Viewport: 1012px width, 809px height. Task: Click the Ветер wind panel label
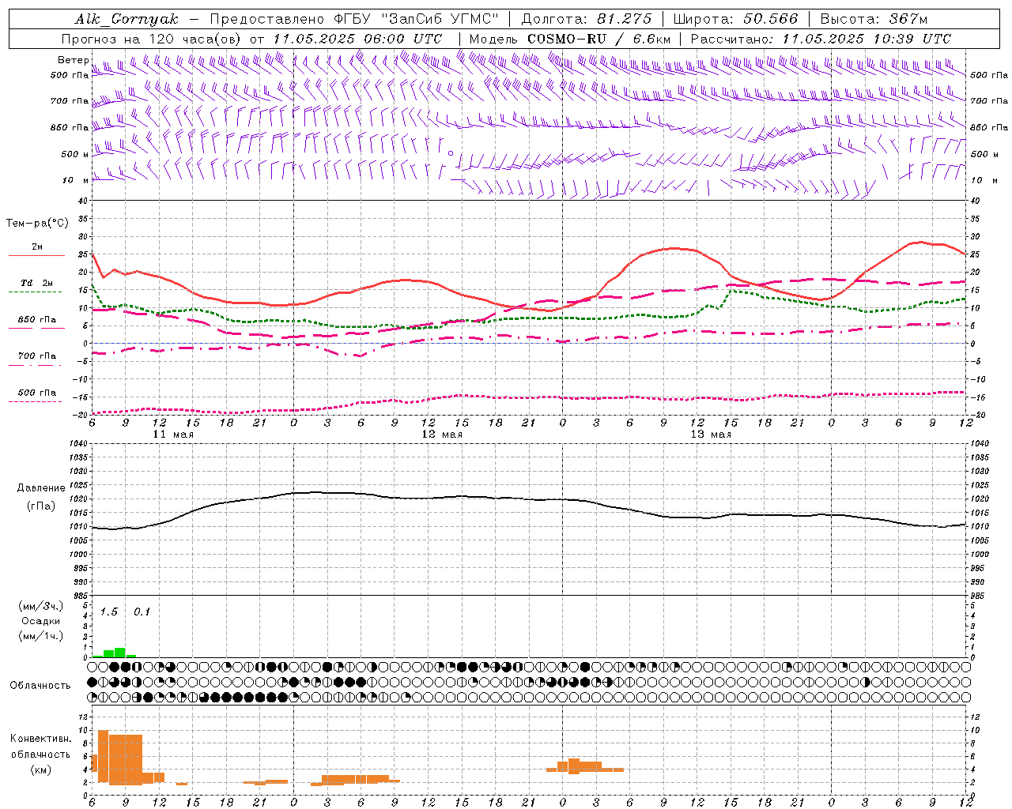[73, 60]
